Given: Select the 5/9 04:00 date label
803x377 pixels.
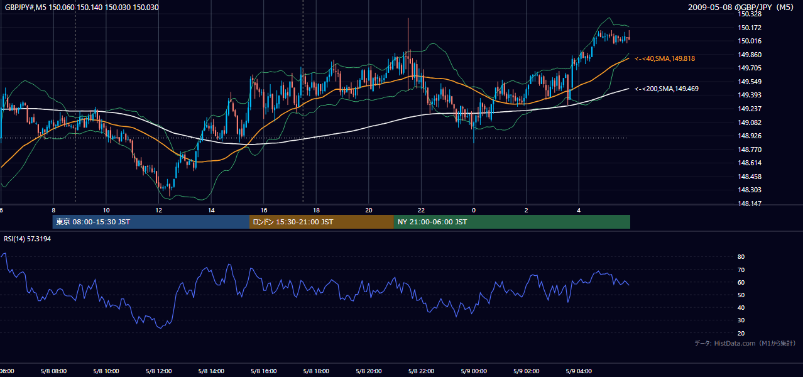Looking at the screenshot, I should pyautogui.click(x=579, y=371).
